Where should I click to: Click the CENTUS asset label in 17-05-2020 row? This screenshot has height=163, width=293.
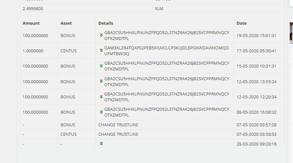[x=68, y=51]
